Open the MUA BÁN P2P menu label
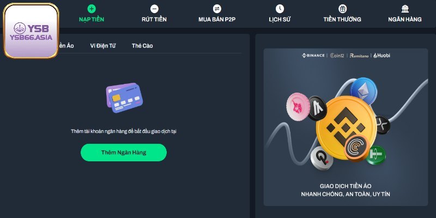 click(x=217, y=20)
